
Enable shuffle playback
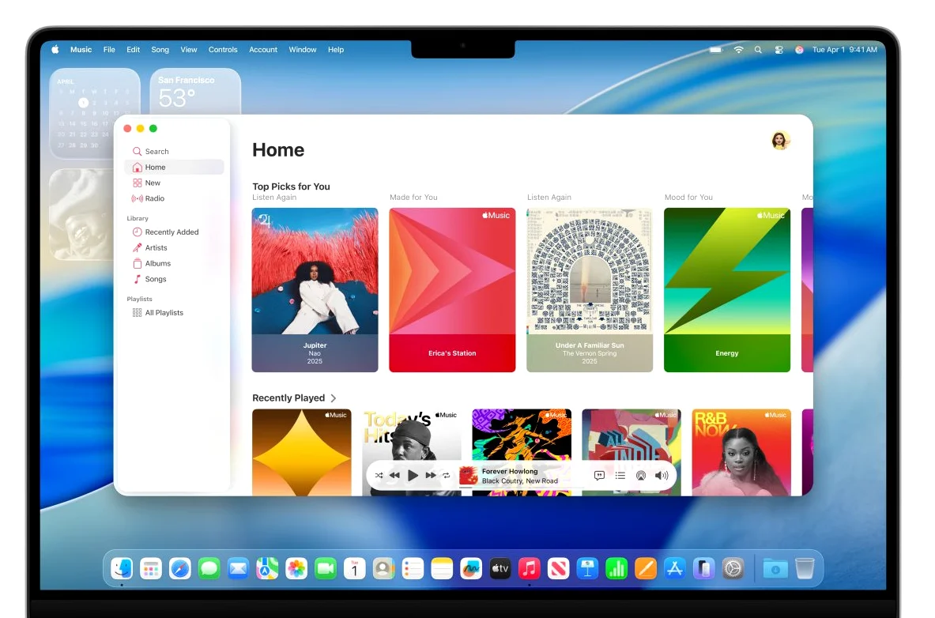coord(379,475)
